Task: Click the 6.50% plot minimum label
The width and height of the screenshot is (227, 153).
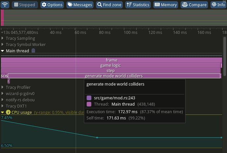Action: [7, 145]
